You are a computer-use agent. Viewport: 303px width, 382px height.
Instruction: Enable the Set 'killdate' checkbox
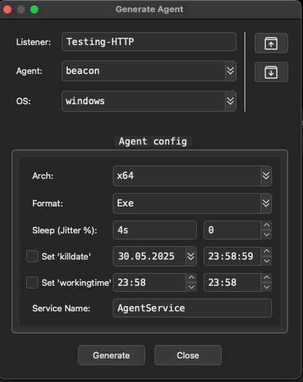point(32,256)
